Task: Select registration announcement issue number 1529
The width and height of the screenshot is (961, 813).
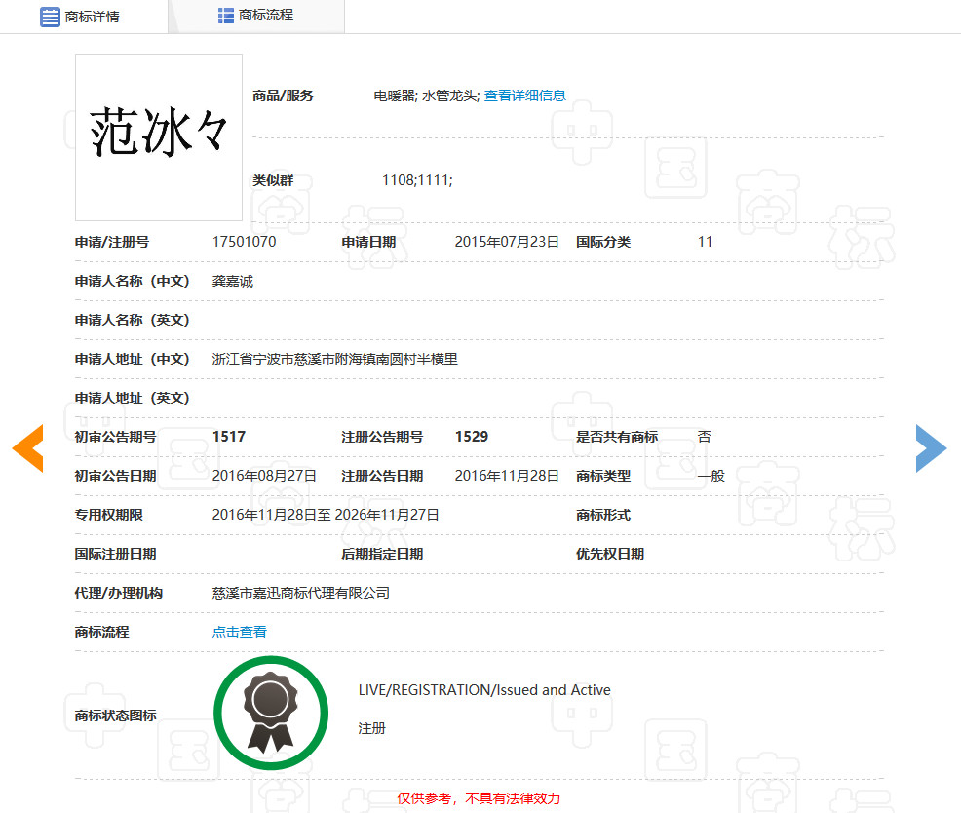Action: [x=472, y=437]
